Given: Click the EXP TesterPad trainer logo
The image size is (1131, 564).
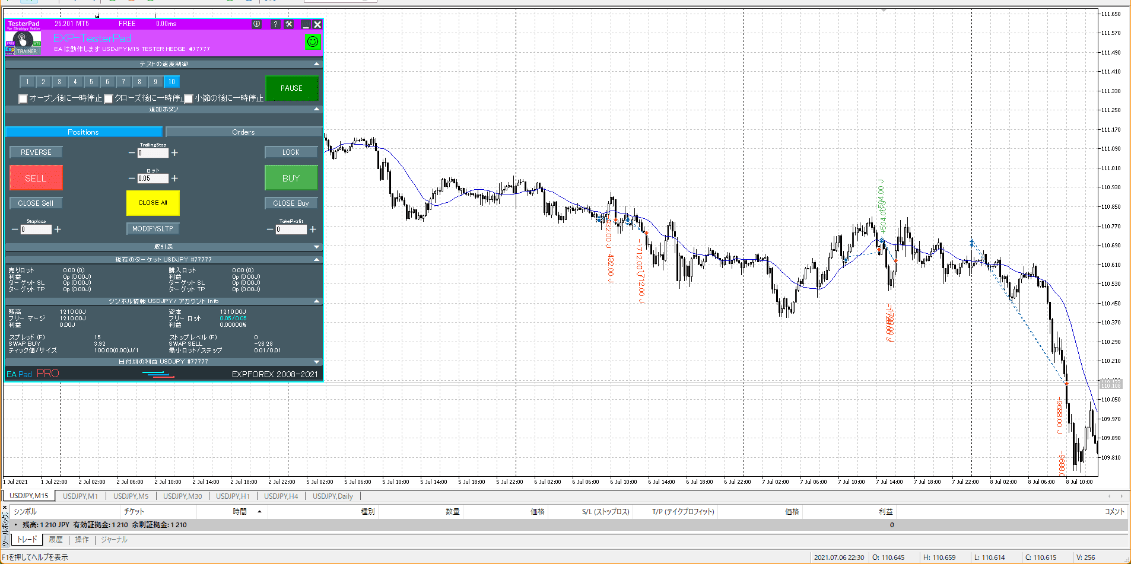Looking at the screenshot, I should pyautogui.click(x=23, y=43).
